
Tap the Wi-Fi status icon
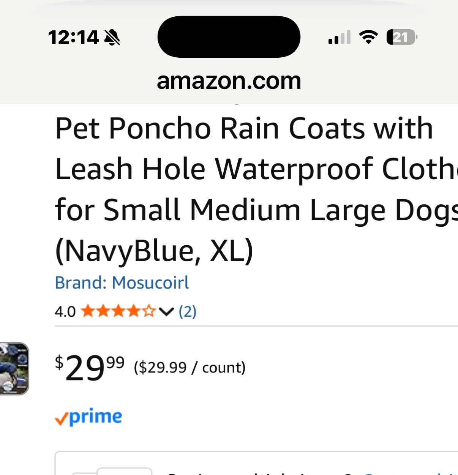coord(368,37)
